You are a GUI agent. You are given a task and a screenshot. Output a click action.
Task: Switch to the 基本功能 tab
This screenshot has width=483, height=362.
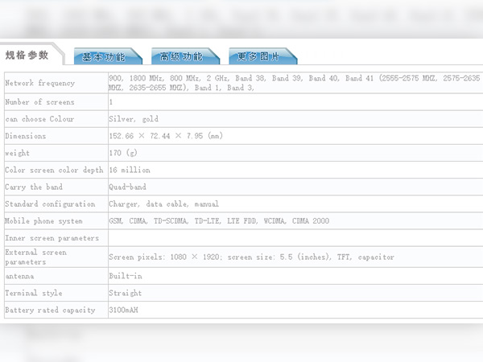tap(105, 56)
